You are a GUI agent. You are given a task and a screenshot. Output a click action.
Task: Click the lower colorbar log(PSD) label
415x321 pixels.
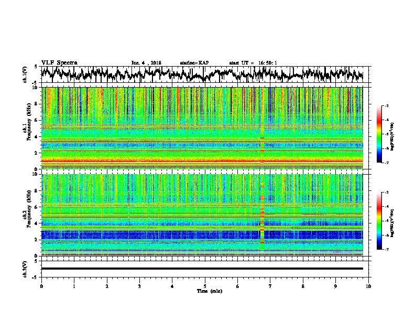click(392, 223)
